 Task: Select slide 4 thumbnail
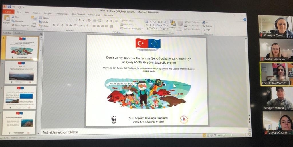(19, 122)
